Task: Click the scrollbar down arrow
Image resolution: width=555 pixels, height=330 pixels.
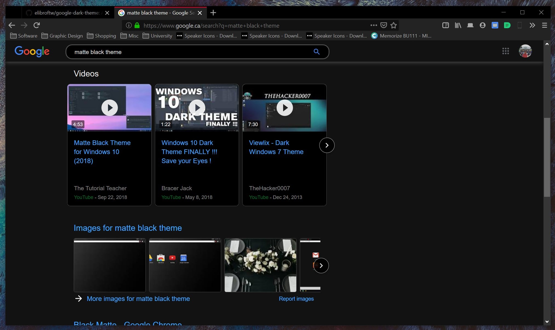Action: pyautogui.click(x=547, y=322)
